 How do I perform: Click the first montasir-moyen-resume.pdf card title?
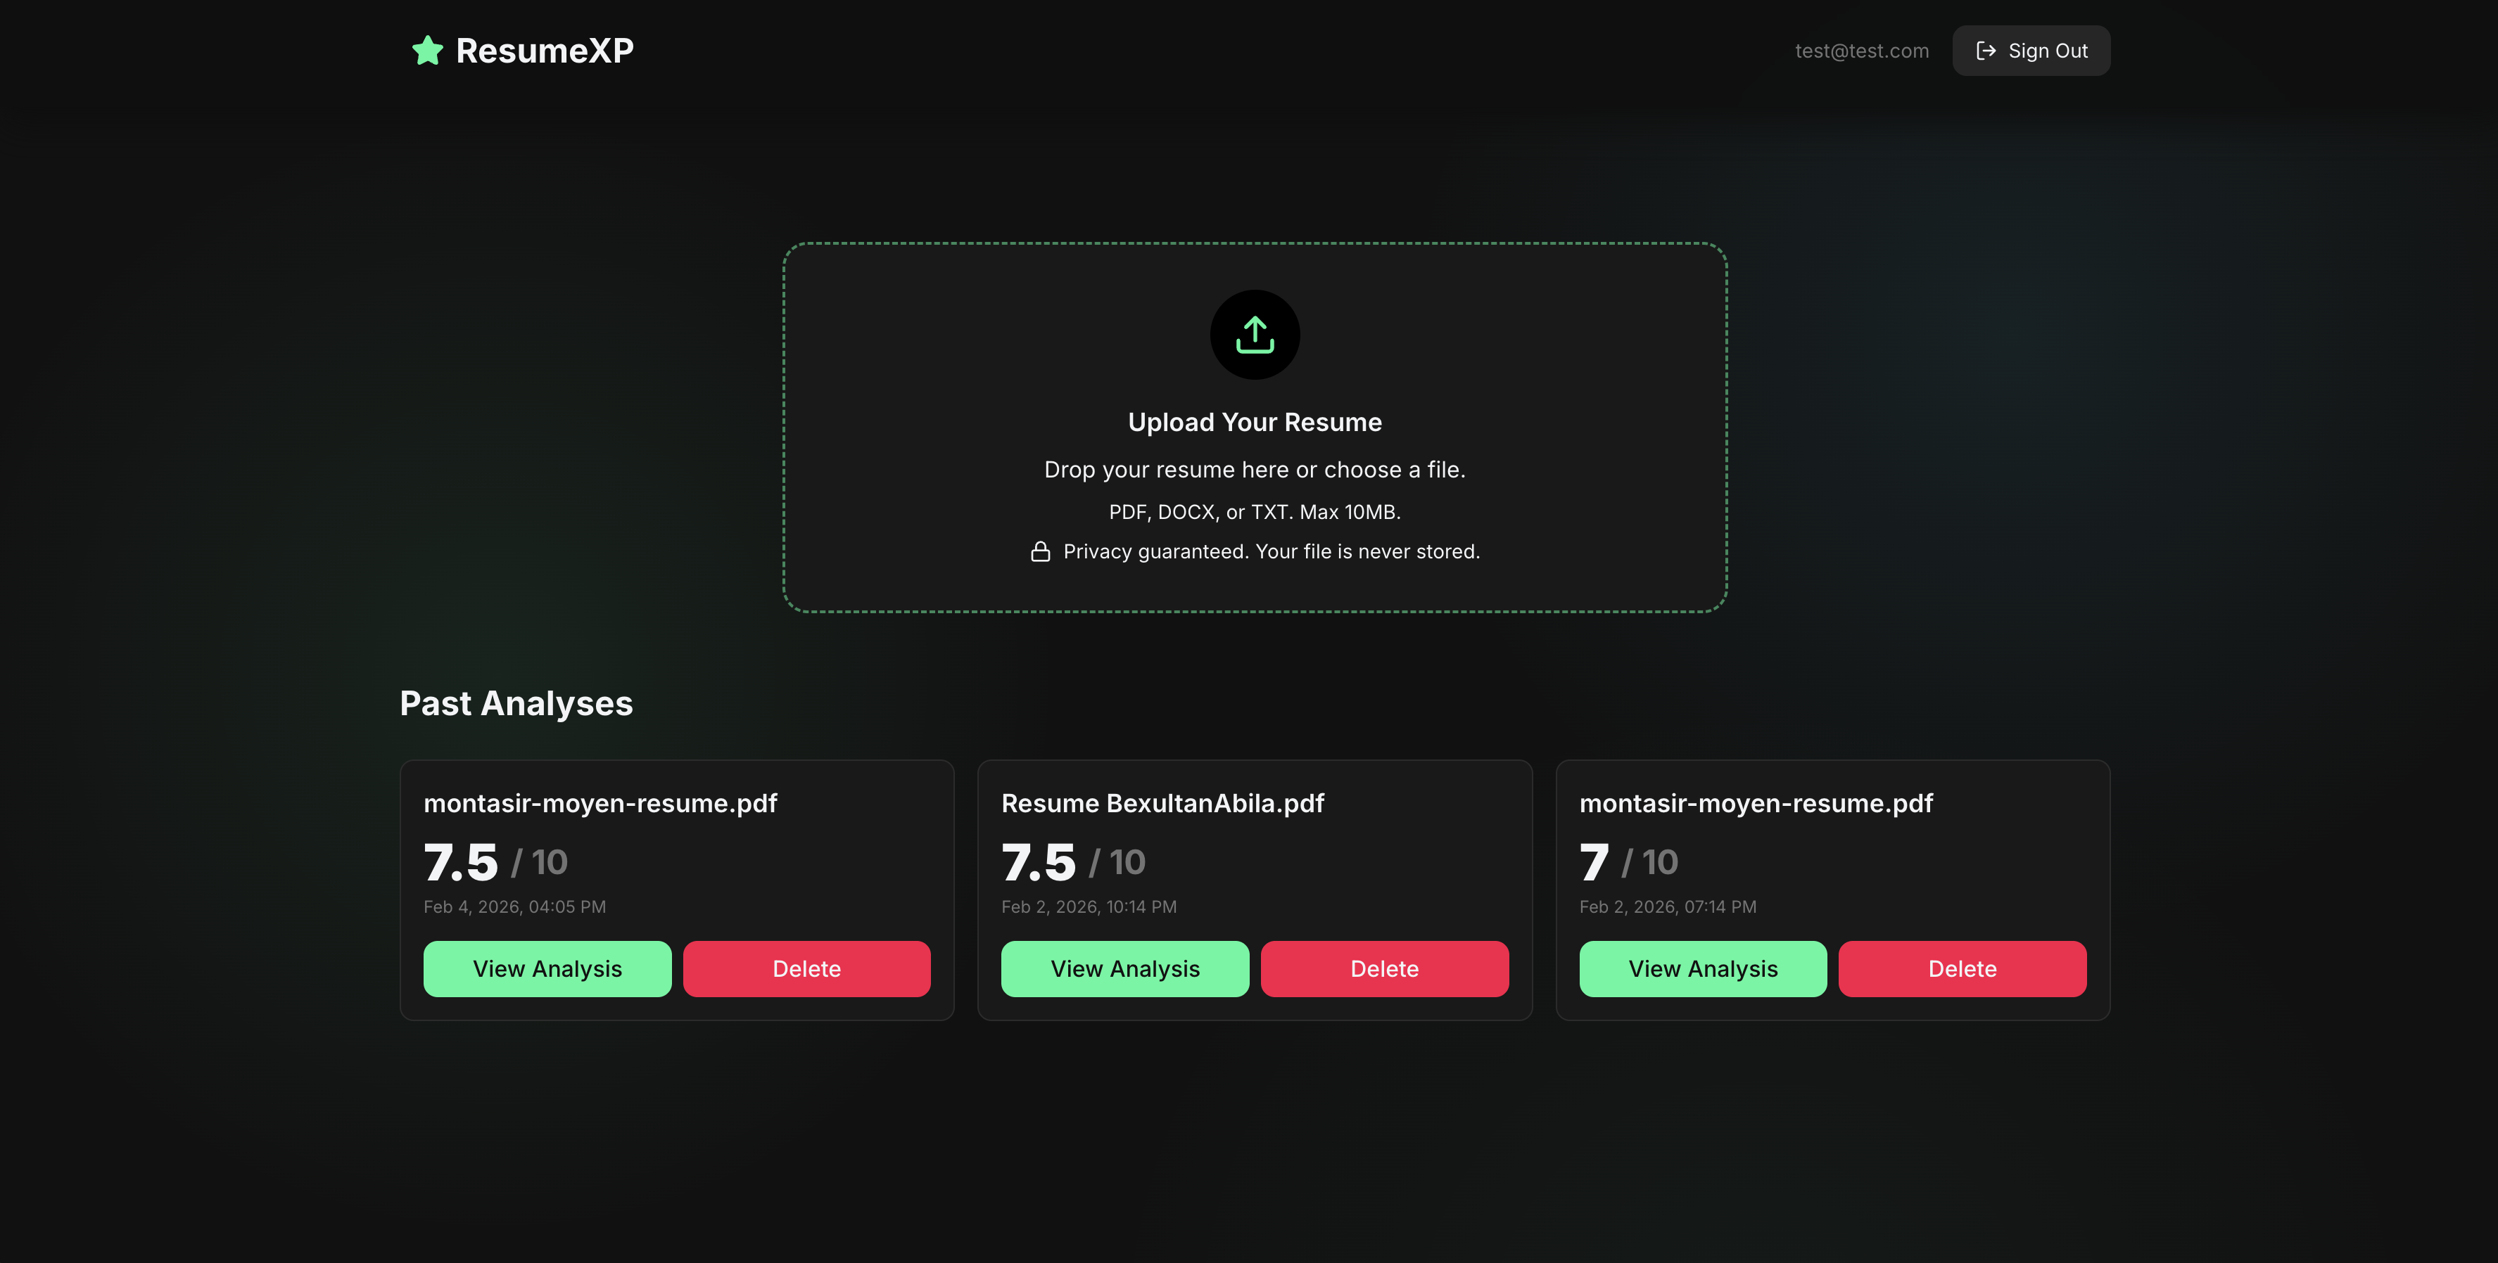(600, 802)
